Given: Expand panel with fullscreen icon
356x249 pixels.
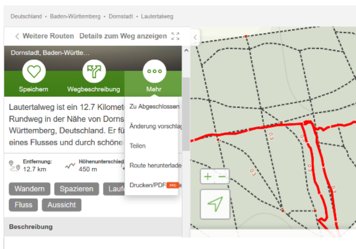Looking at the screenshot, I should [x=175, y=36].
